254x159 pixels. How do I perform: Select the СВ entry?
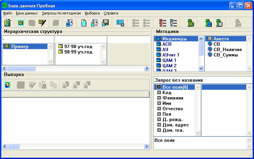pos(214,44)
